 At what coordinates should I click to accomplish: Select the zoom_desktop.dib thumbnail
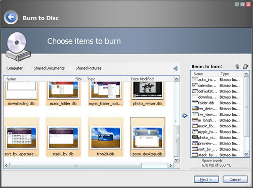click(x=147, y=137)
